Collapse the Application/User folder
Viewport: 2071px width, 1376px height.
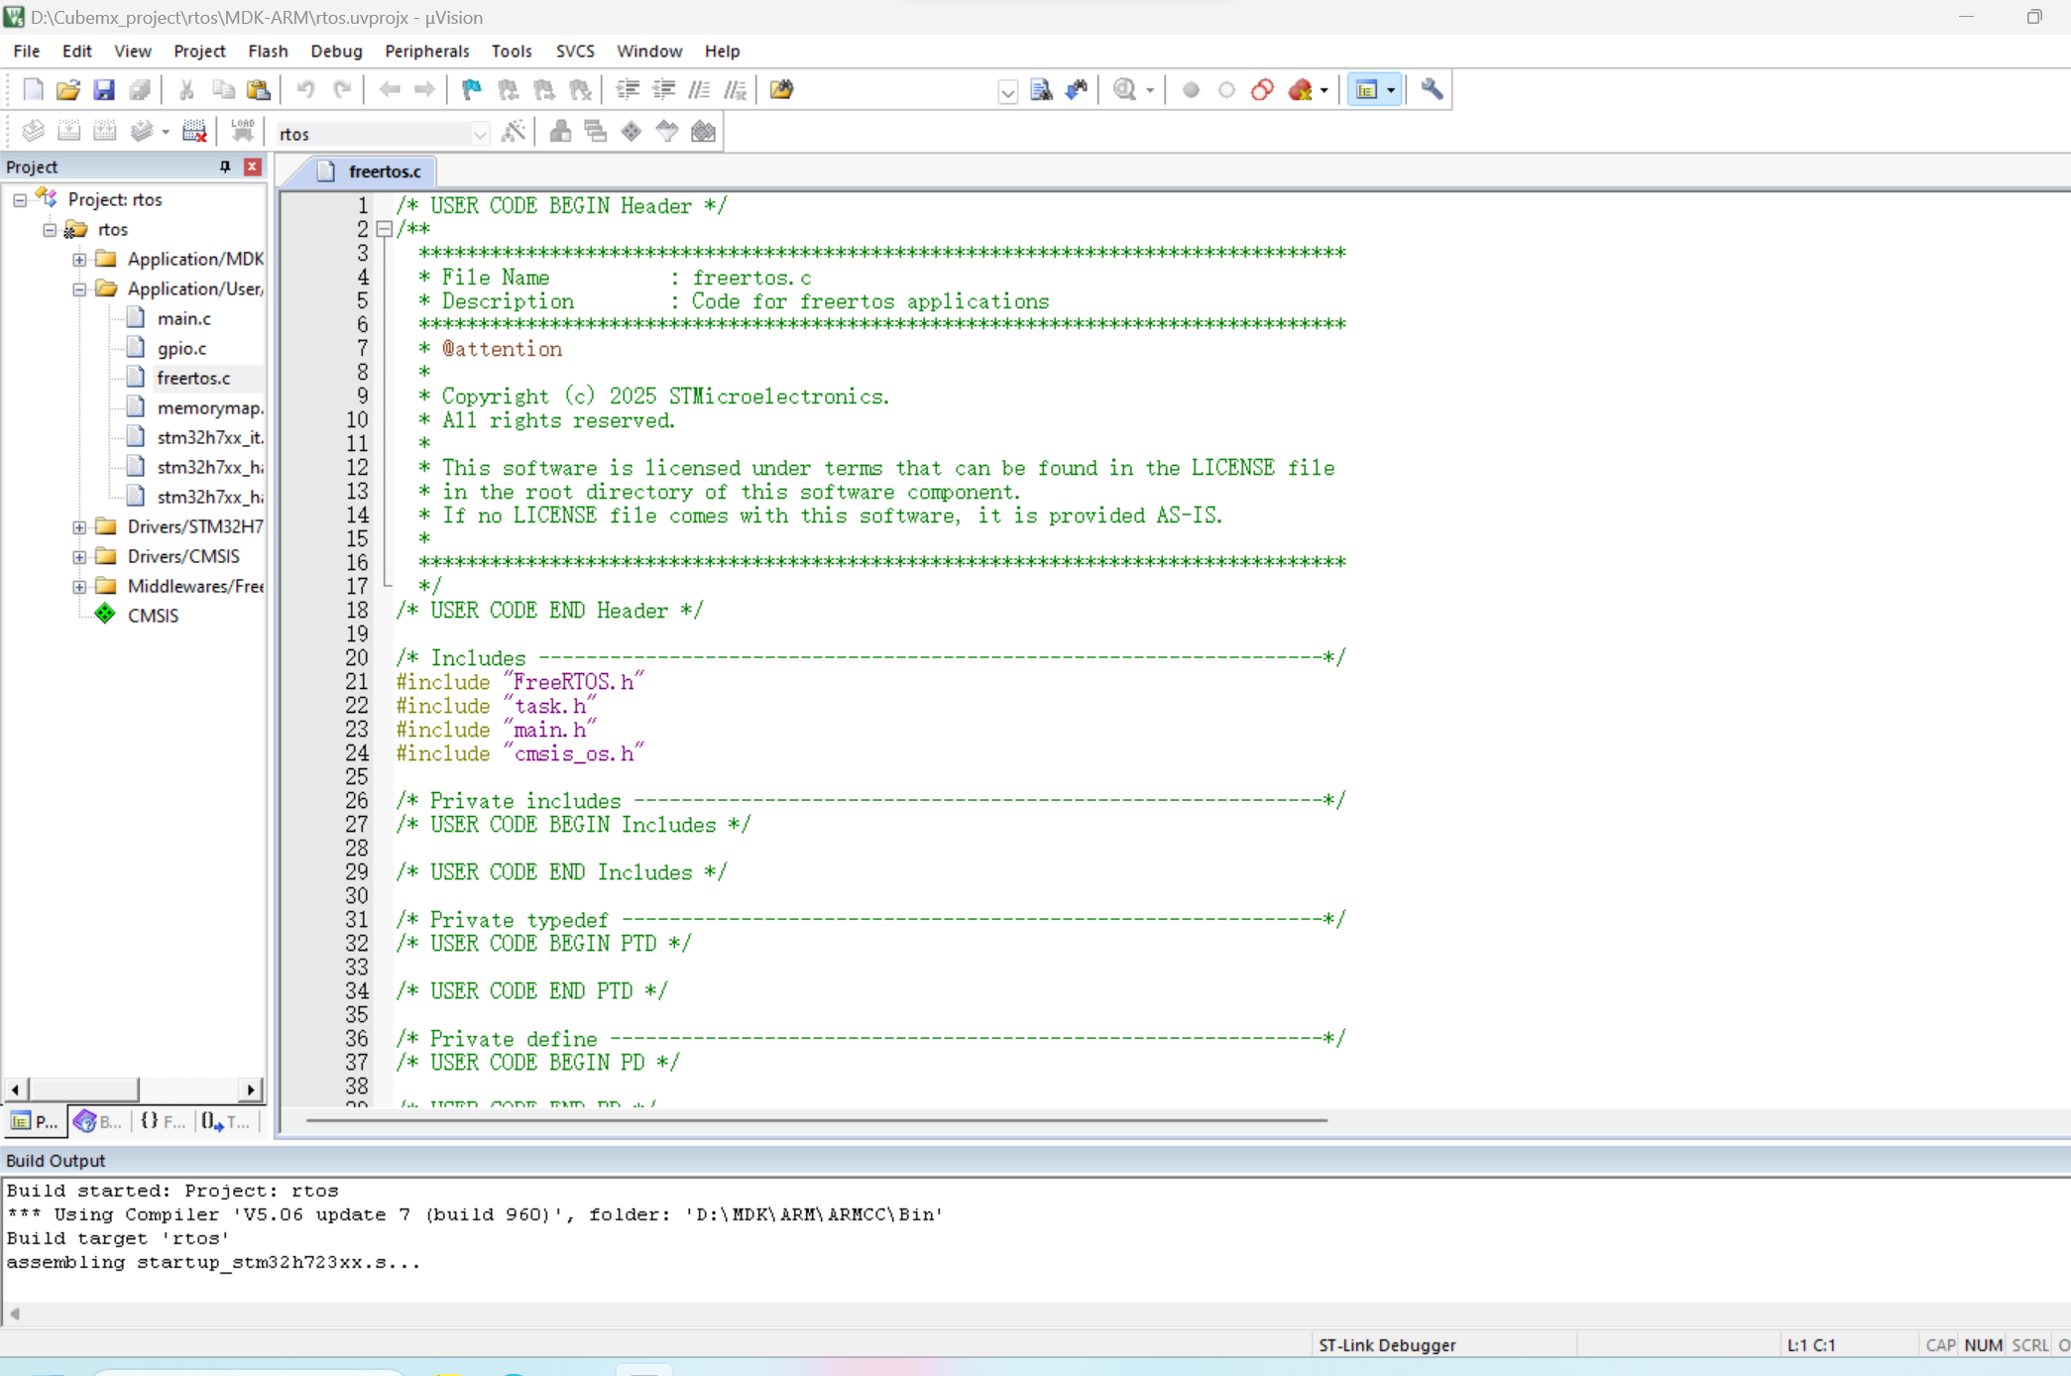point(79,289)
